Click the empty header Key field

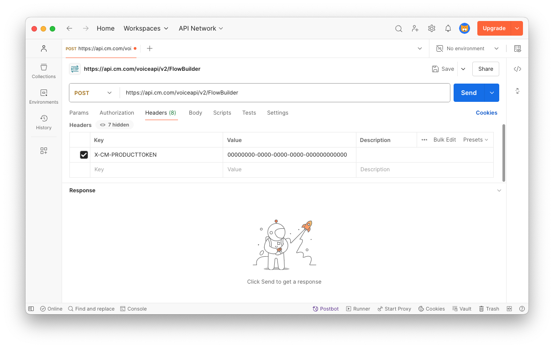tap(157, 169)
